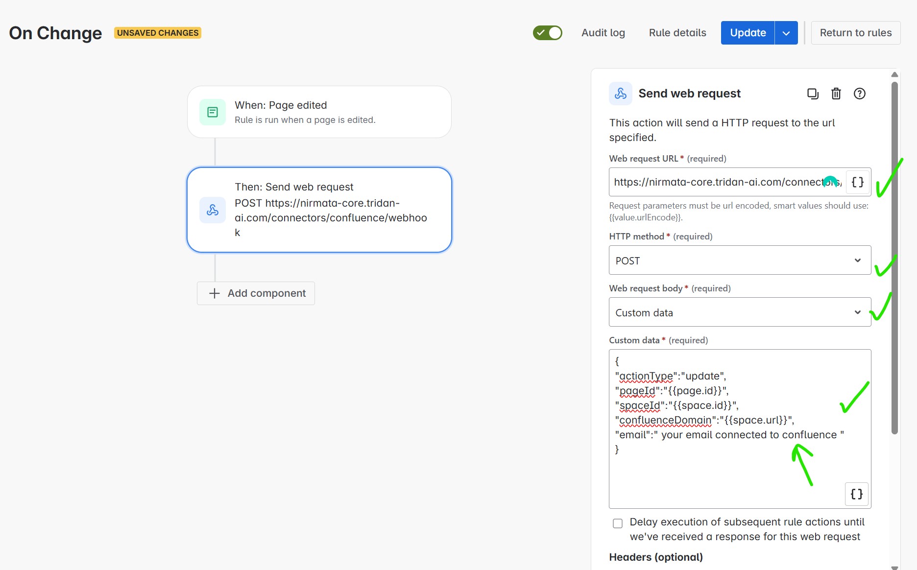Select the webhook icon in the action card
This screenshot has height=570, width=917.
tap(213, 210)
